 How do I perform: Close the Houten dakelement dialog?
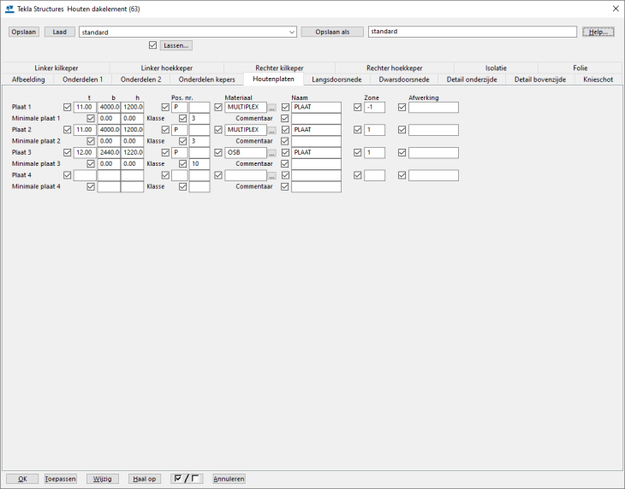tap(615, 9)
